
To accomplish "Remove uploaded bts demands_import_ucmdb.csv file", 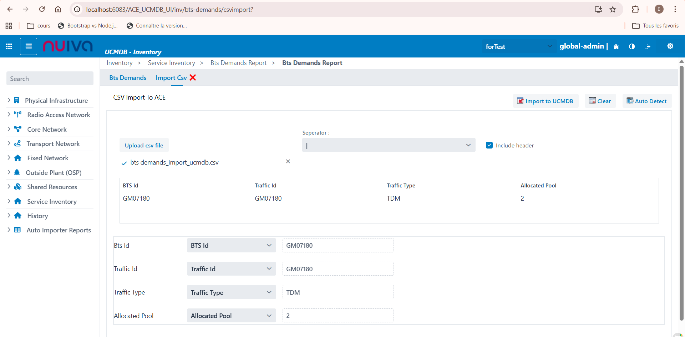I will coord(288,161).
